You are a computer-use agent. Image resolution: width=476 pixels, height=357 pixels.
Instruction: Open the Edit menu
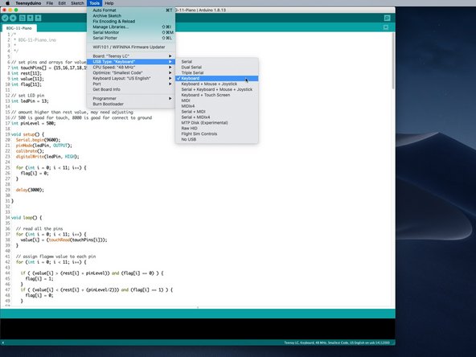click(x=62, y=3)
